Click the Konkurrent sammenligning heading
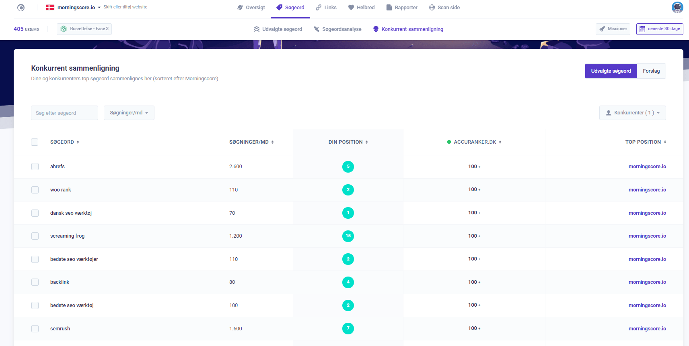This screenshot has height=346, width=689. click(75, 68)
